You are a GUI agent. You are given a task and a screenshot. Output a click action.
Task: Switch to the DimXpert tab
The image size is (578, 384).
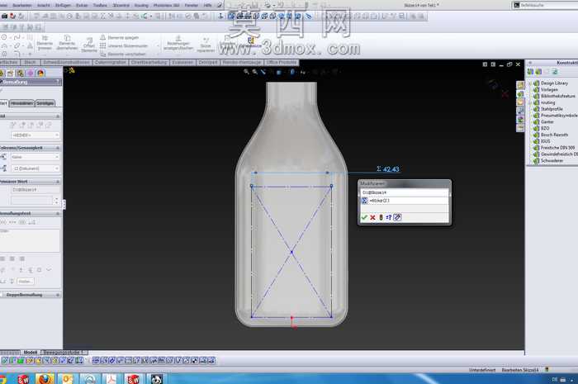pos(208,62)
